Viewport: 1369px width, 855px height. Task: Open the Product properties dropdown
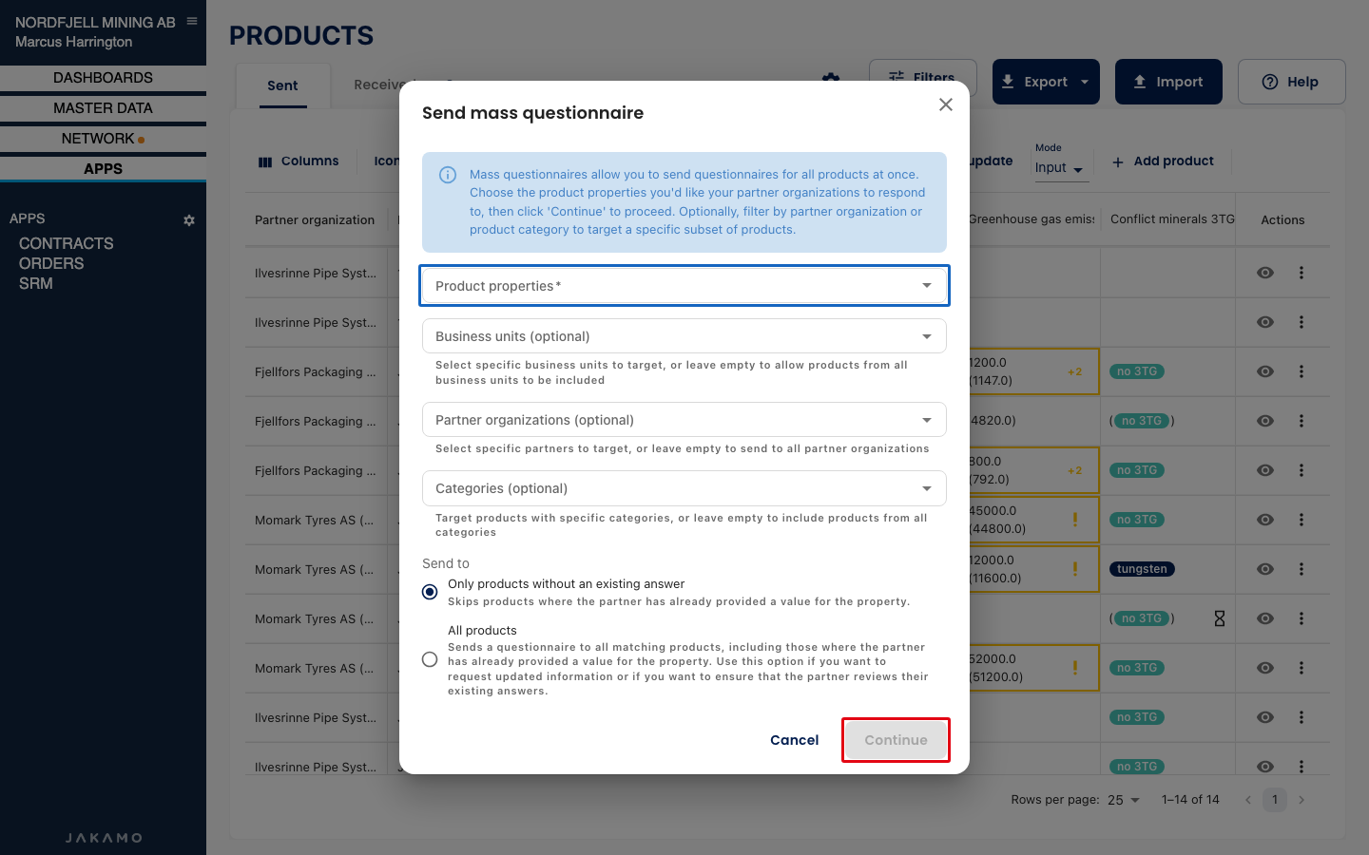click(684, 286)
